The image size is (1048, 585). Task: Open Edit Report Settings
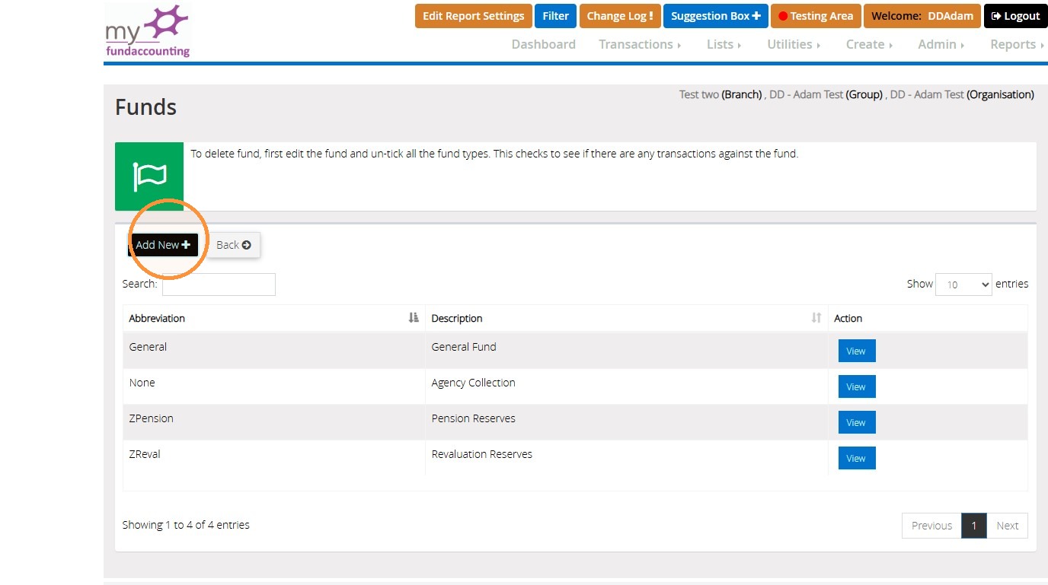(473, 16)
